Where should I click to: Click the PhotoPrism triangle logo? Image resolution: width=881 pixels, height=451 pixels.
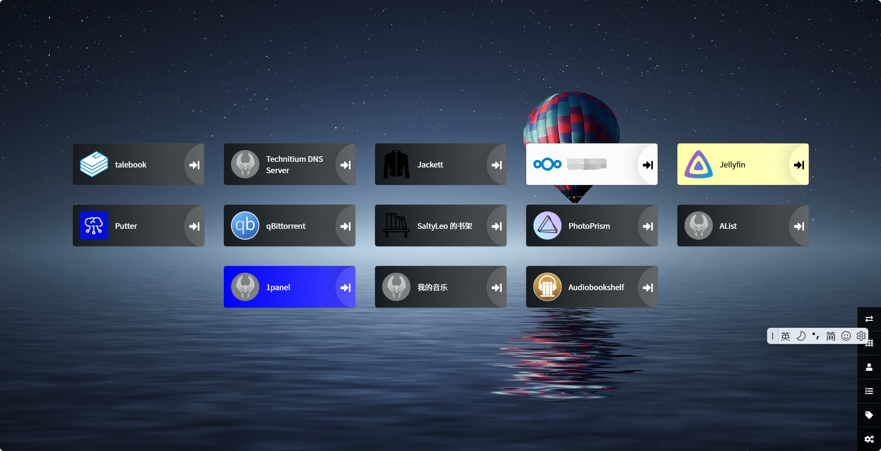547,225
